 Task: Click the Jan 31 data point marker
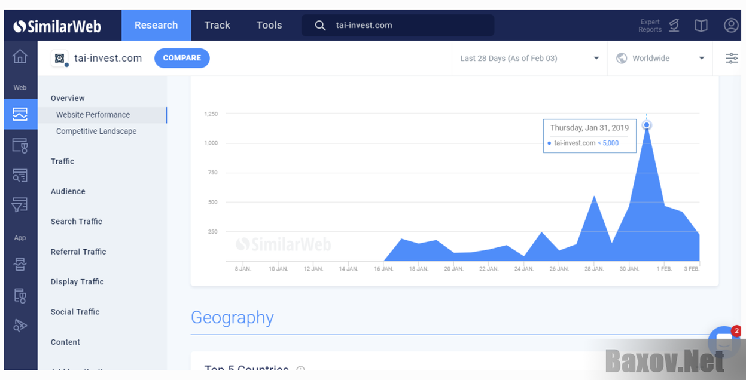647,125
